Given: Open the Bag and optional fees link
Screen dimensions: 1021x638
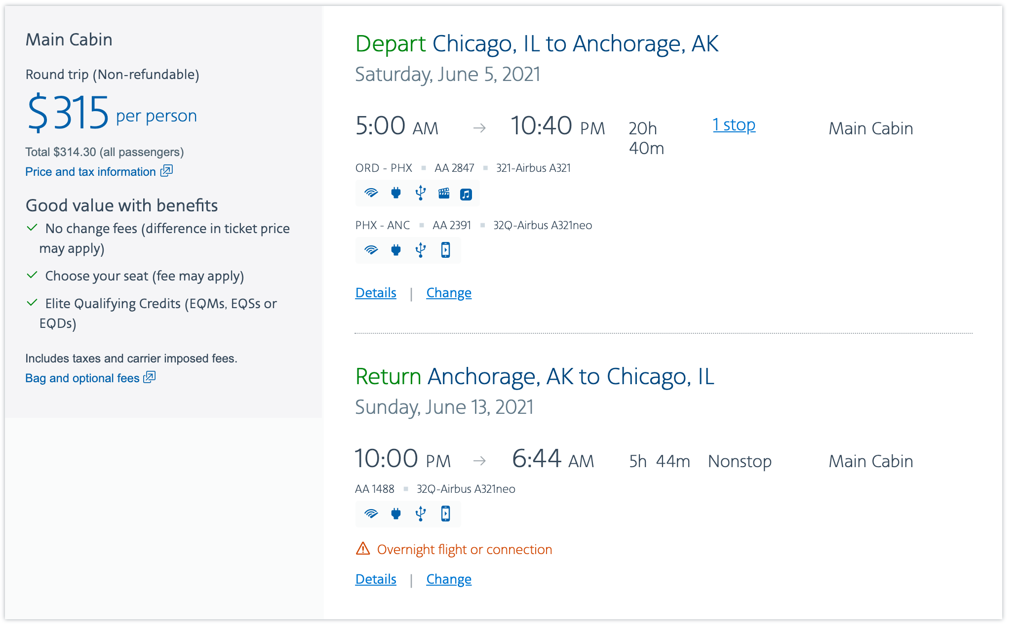Looking at the screenshot, I should tap(82, 378).
